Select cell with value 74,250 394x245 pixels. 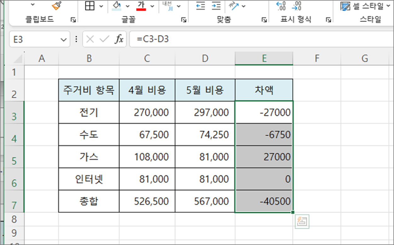tap(205, 135)
